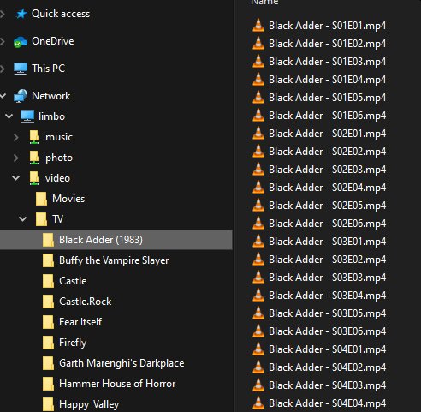Screen dimensions: 421x412
Task: Select file Black Adder - S03E04.mp4
Action: tap(327, 296)
